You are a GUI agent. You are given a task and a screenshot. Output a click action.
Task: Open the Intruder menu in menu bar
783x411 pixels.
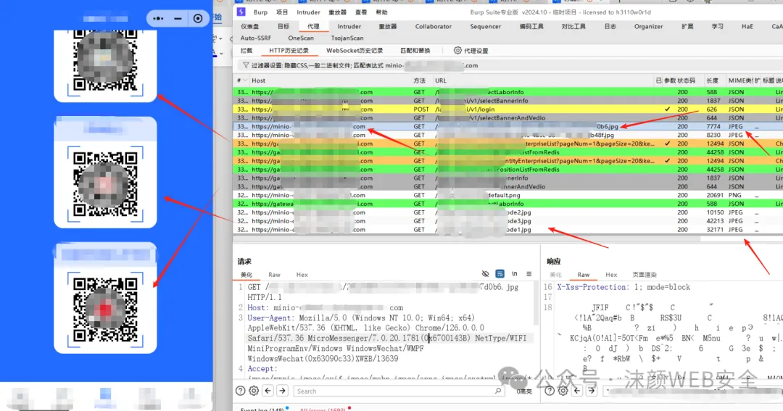(308, 12)
